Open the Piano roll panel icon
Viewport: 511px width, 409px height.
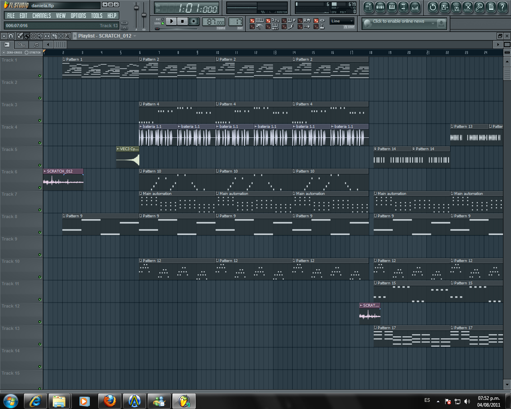[x=392, y=7]
